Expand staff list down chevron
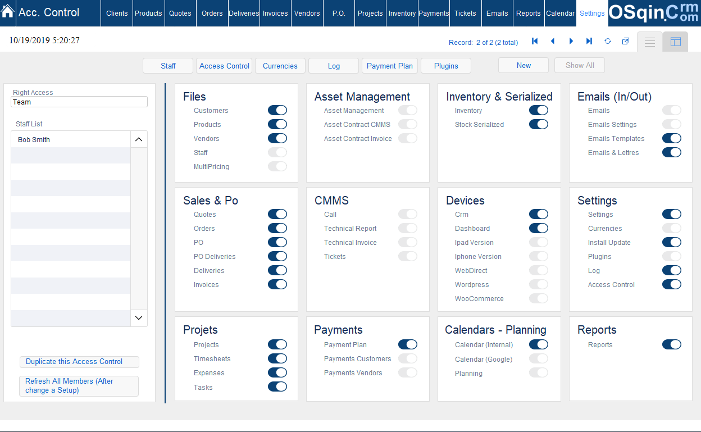This screenshot has width=701, height=432. [x=139, y=318]
